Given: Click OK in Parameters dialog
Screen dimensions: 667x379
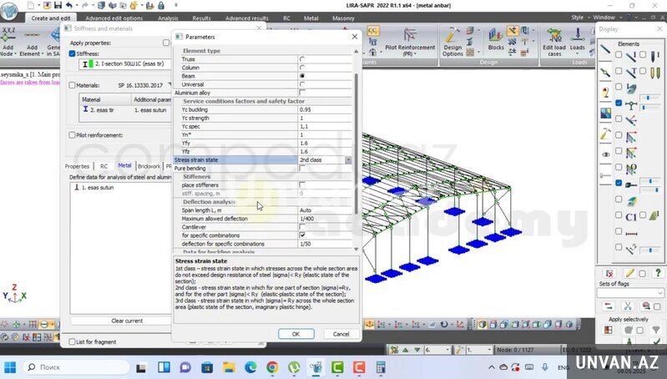Looking at the screenshot, I should click(296, 334).
